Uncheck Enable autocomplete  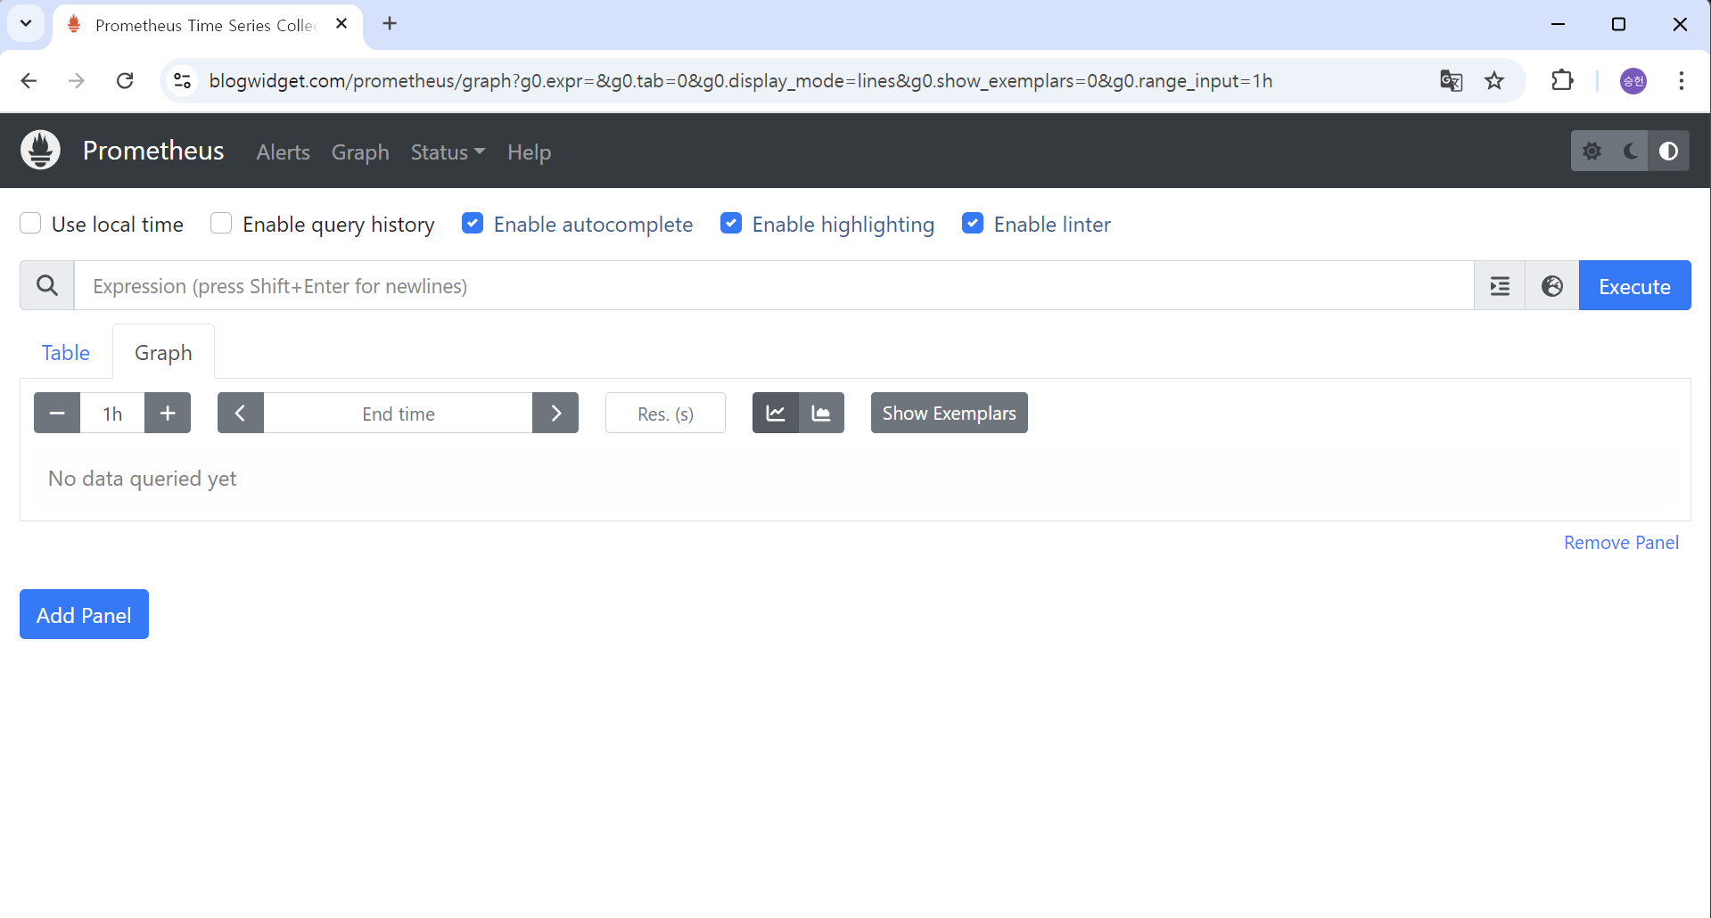(473, 223)
